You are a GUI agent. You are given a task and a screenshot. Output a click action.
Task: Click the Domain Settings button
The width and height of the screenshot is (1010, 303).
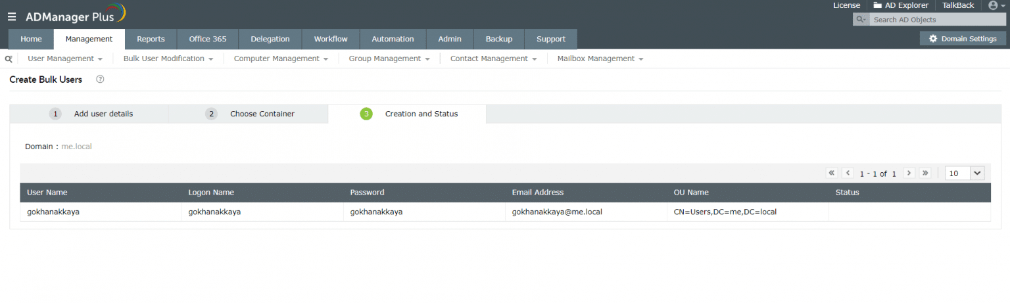click(x=963, y=39)
